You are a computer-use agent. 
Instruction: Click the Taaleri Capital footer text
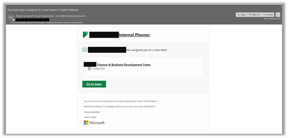90,117
